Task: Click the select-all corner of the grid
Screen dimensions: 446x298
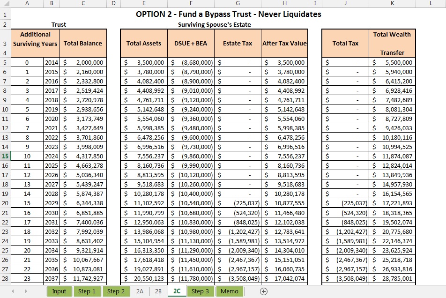Action: coord(5,4)
